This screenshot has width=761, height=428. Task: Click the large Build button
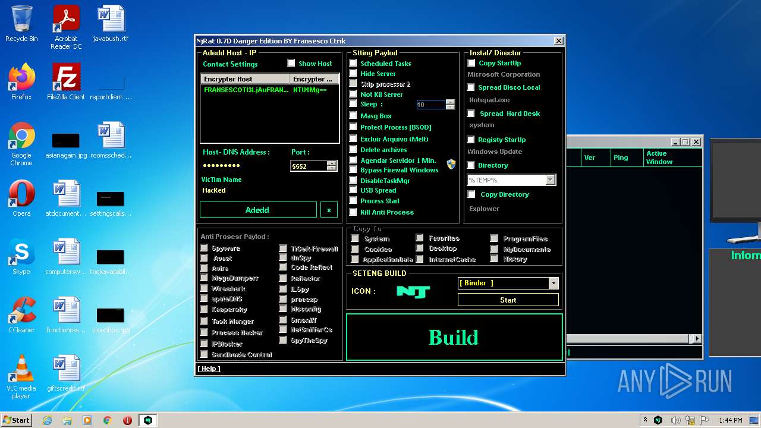(x=454, y=337)
